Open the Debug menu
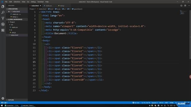This screenshot has height=107, width=191. (33, 2)
